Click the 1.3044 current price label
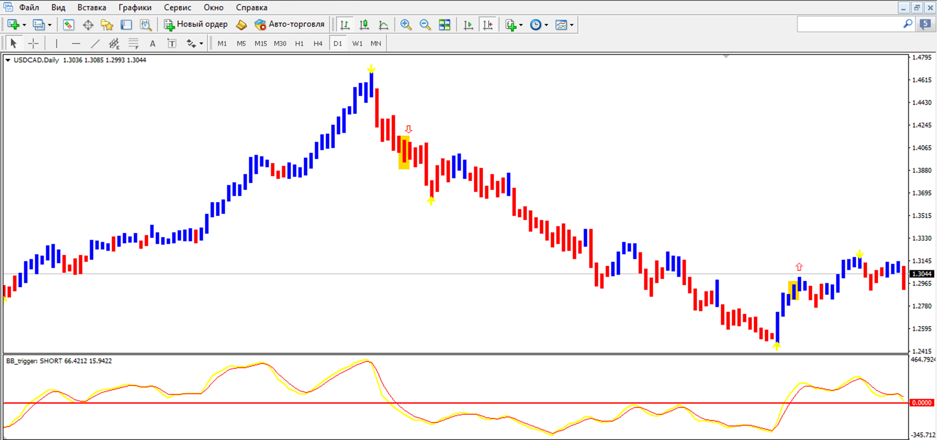Viewport: 937px width, 440px height. click(921, 274)
